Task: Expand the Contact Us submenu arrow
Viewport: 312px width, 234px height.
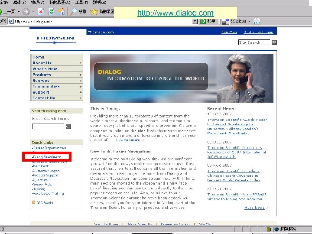Action: 80,98
